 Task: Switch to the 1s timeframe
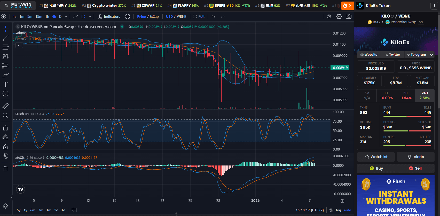[x=15, y=16]
